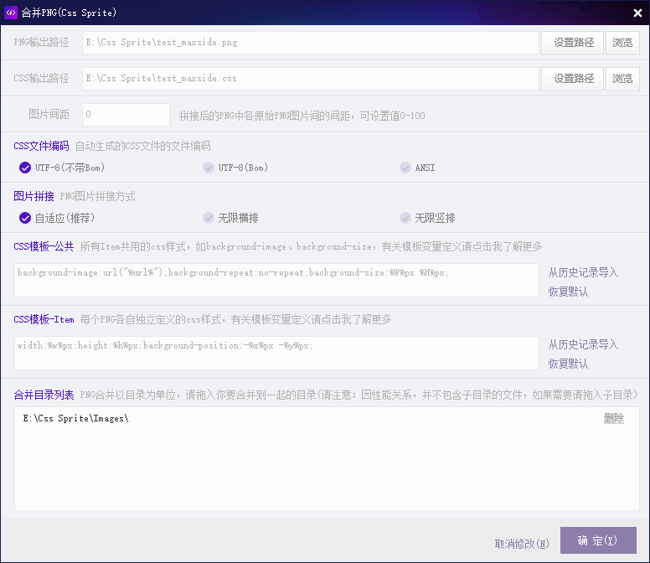Confirm settings with 确定(Y) button
650x563 pixels.
[598, 540]
